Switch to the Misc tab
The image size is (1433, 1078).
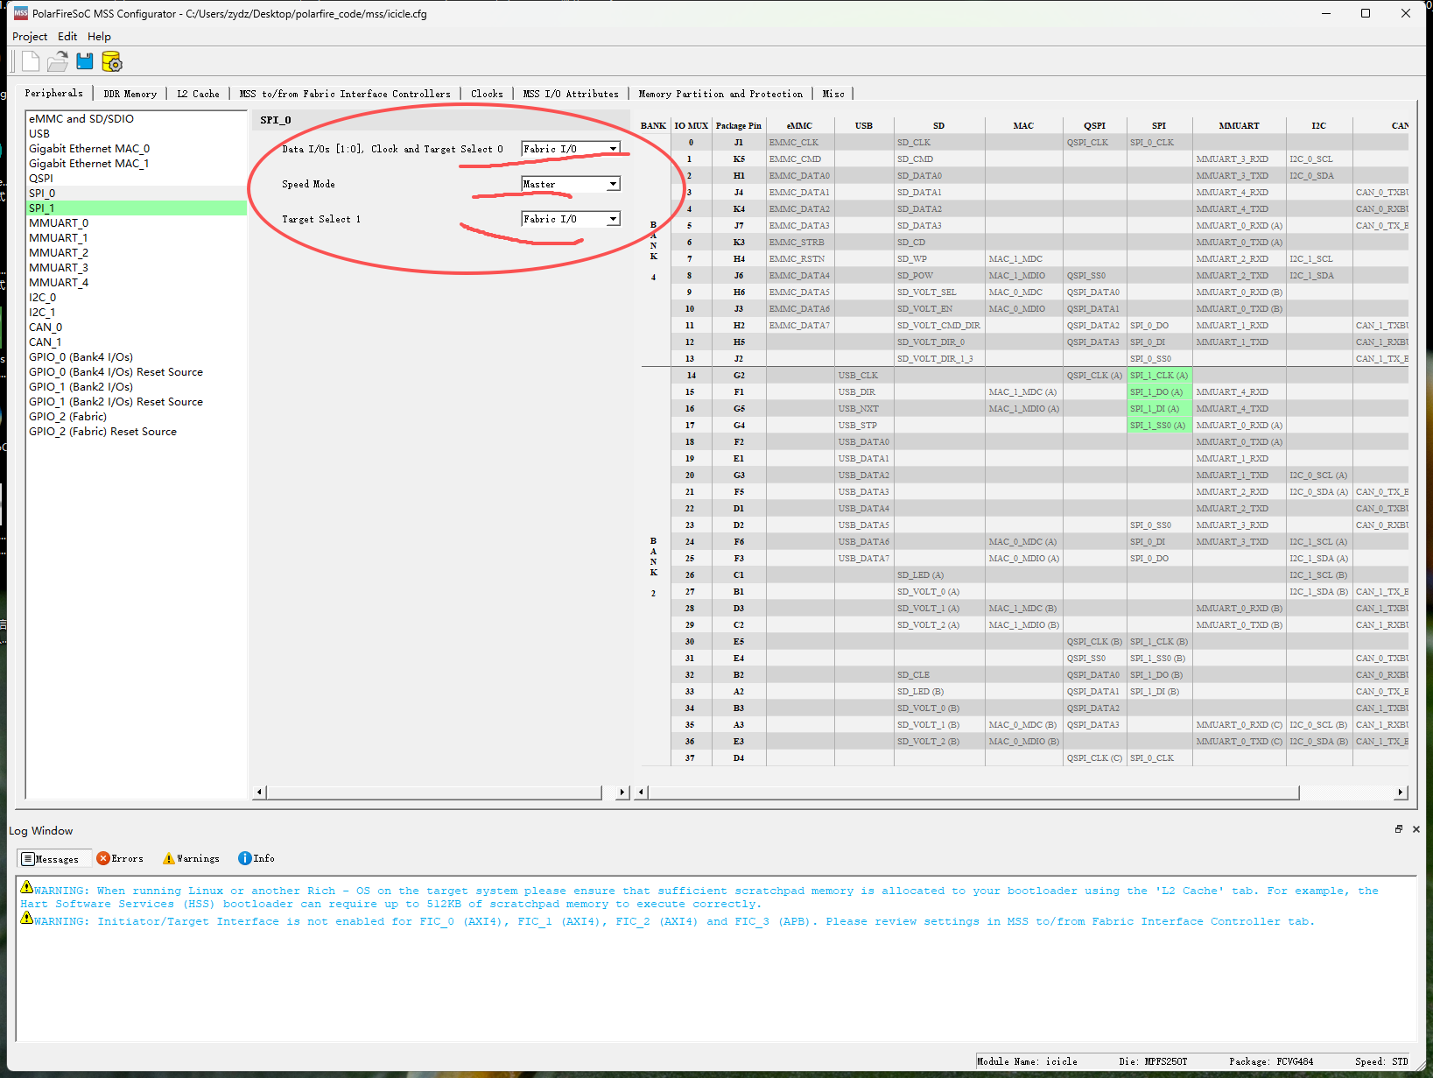(833, 94)
